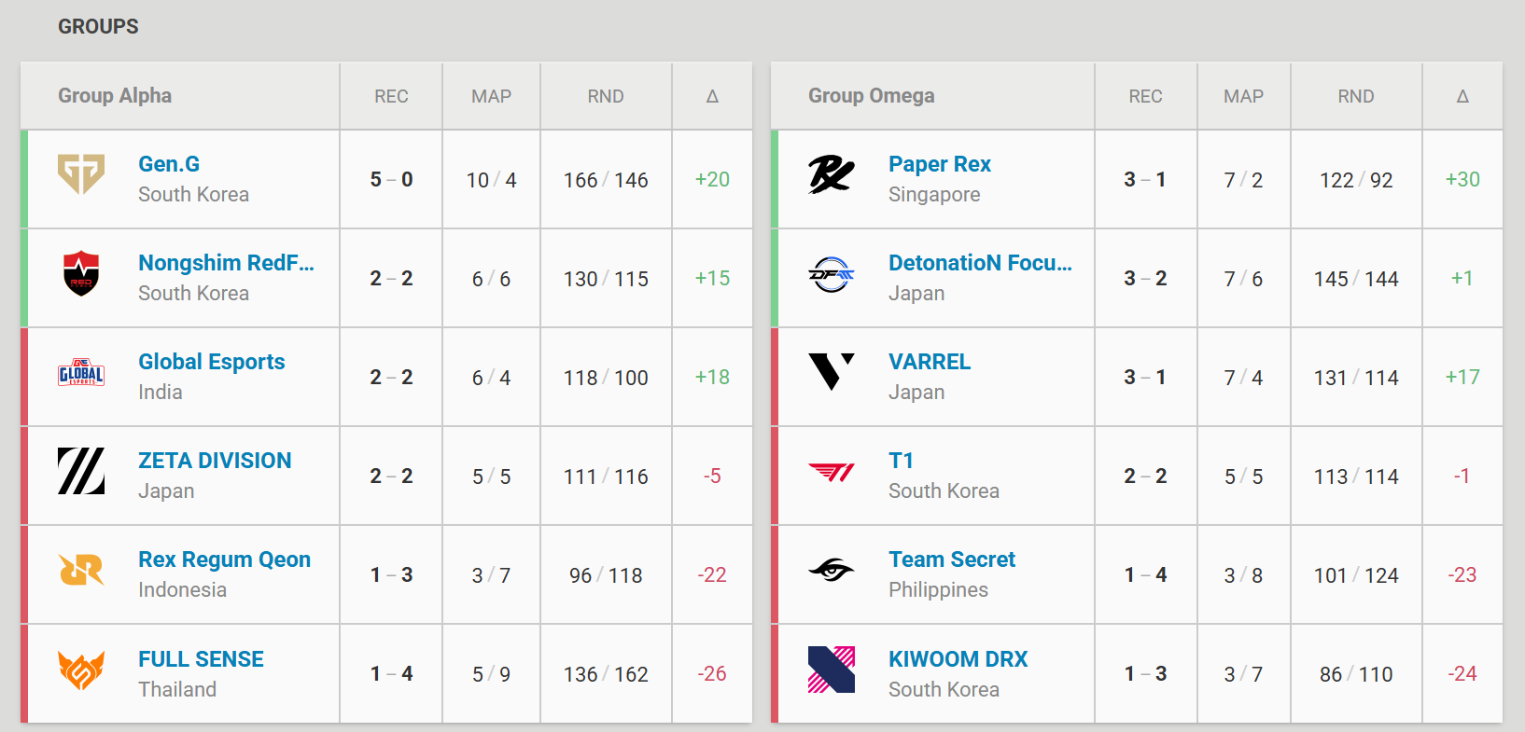Open the ZETA DIVISION team link
Screen dimensions: 1525x732
(215, 461)
